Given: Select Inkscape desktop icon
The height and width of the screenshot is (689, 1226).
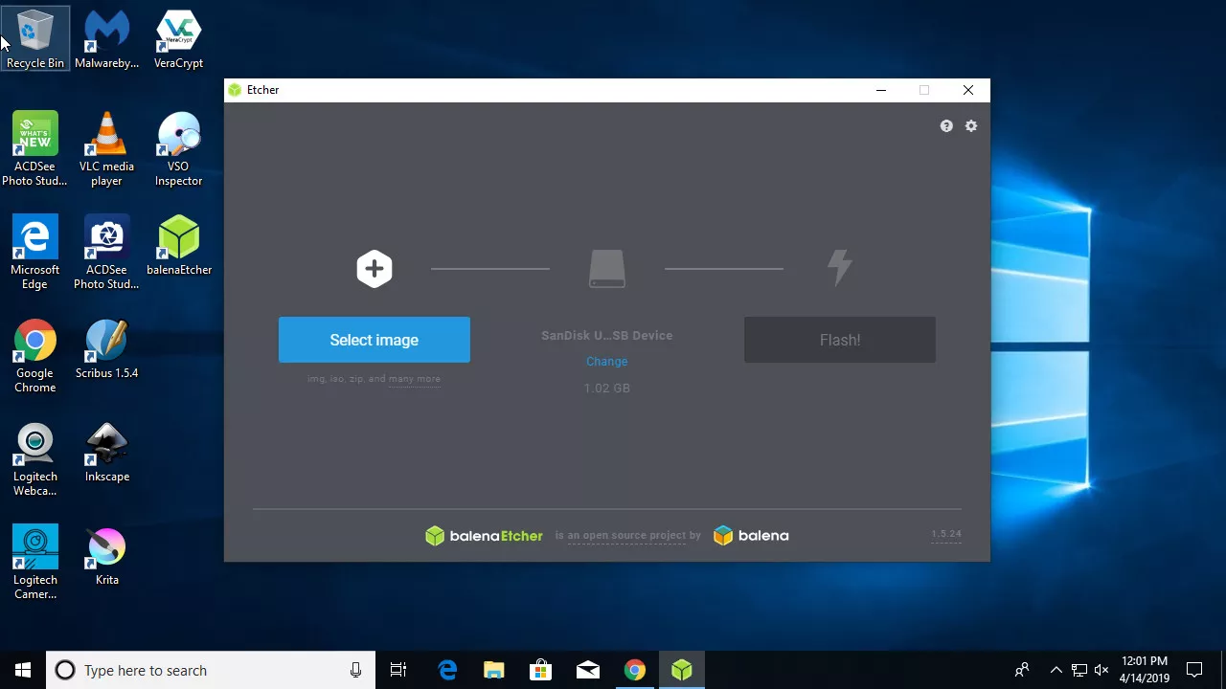Looking at the screenshot, I should (x=107, y=453).
